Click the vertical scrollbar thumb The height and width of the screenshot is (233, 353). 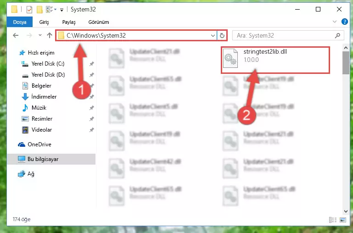point(346,63)
